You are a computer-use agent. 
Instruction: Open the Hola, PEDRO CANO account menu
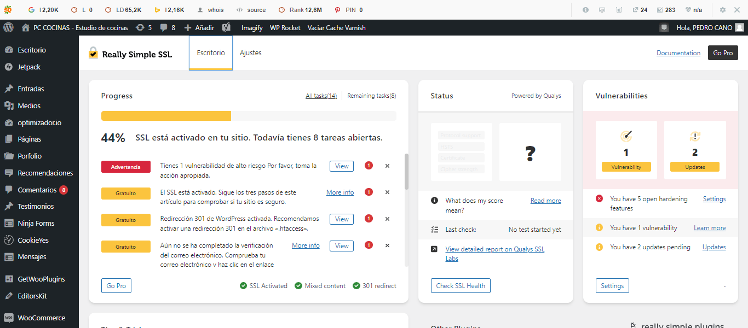[x=710, y=27]
